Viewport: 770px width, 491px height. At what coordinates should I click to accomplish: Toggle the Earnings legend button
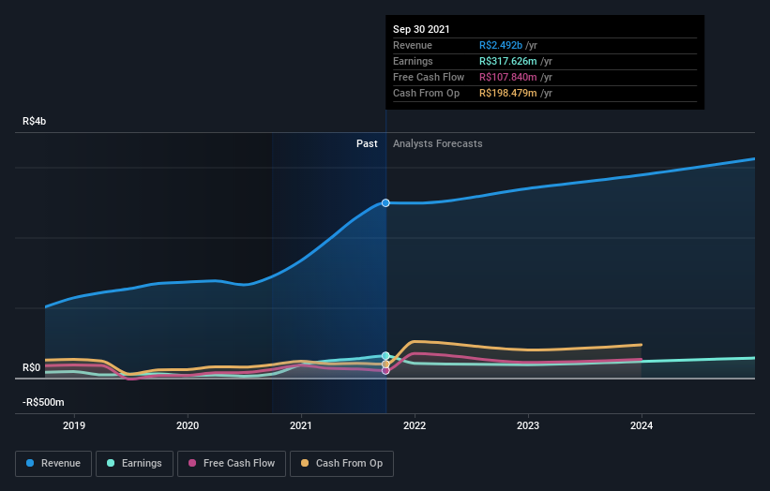(x=134, y=464)
